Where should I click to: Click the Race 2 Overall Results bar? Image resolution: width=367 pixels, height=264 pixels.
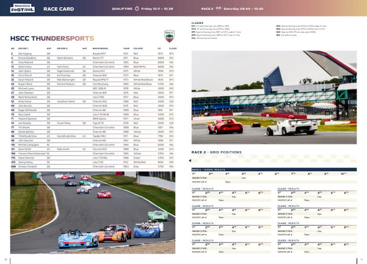[274, 169]
